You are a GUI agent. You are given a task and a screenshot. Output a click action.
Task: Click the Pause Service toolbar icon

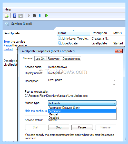pyautogui.click(x=40, y=16)
